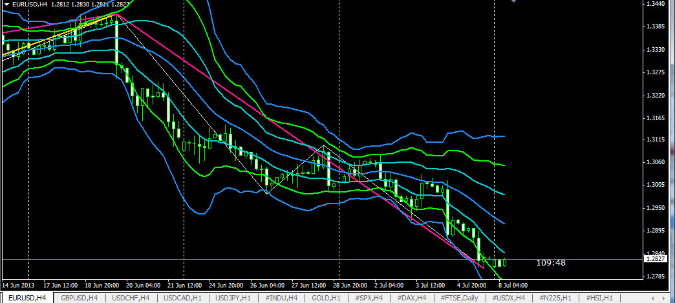Click the 1.3115 price scale label
Screen dimensions: 675x303
[656, 140]
